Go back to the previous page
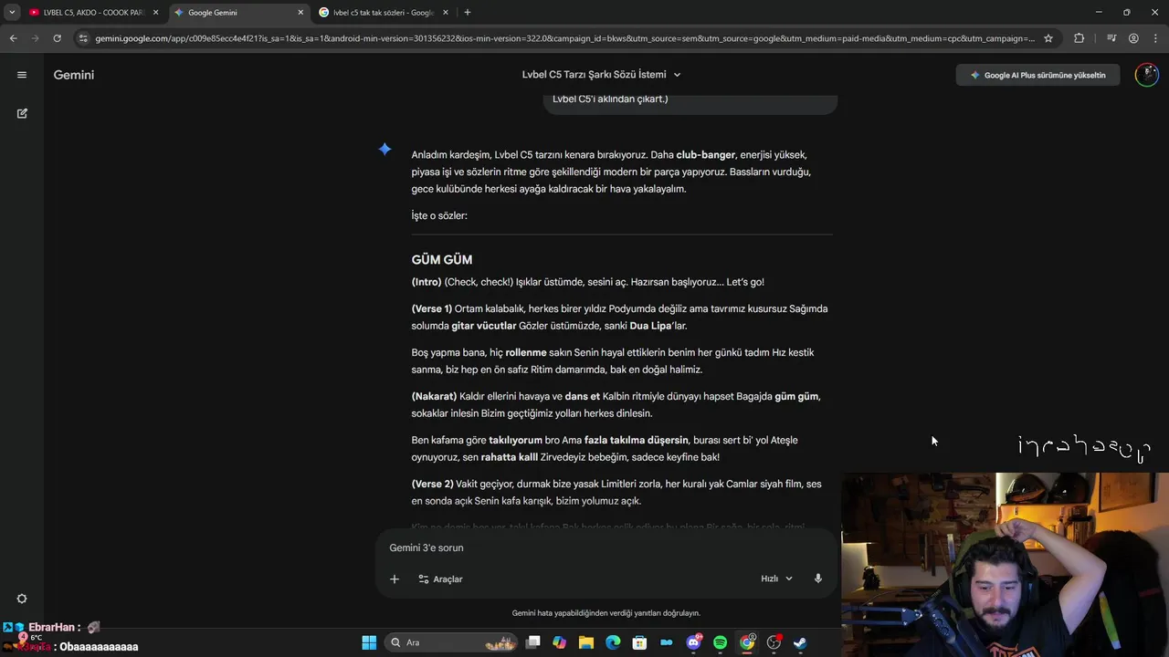The image size is (1169, 657). coord(13,38)
